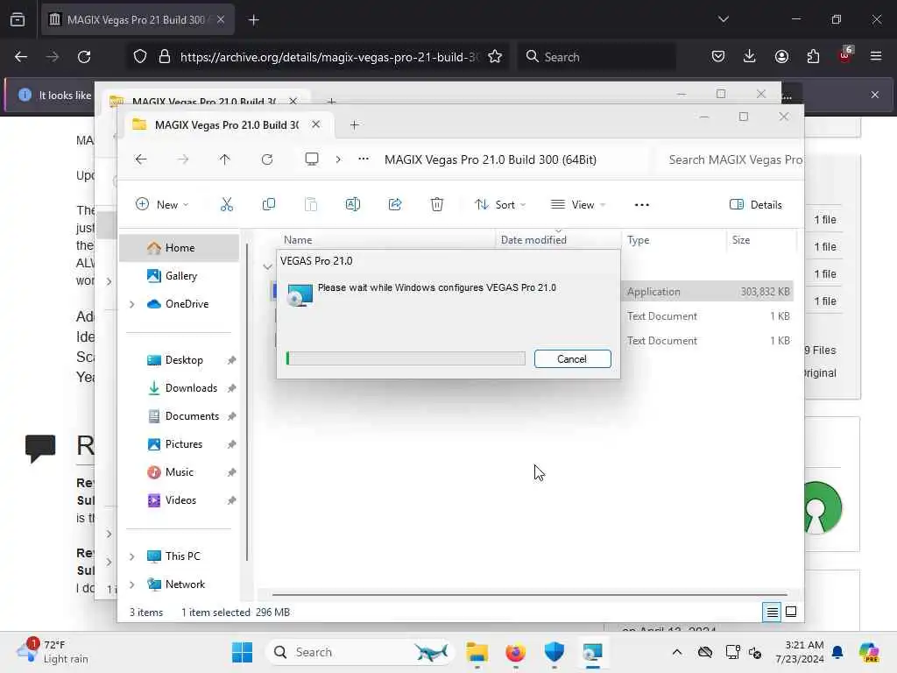Open the Firefox account icon
Screen dimensions: 897x673
(x=781, y=57)
